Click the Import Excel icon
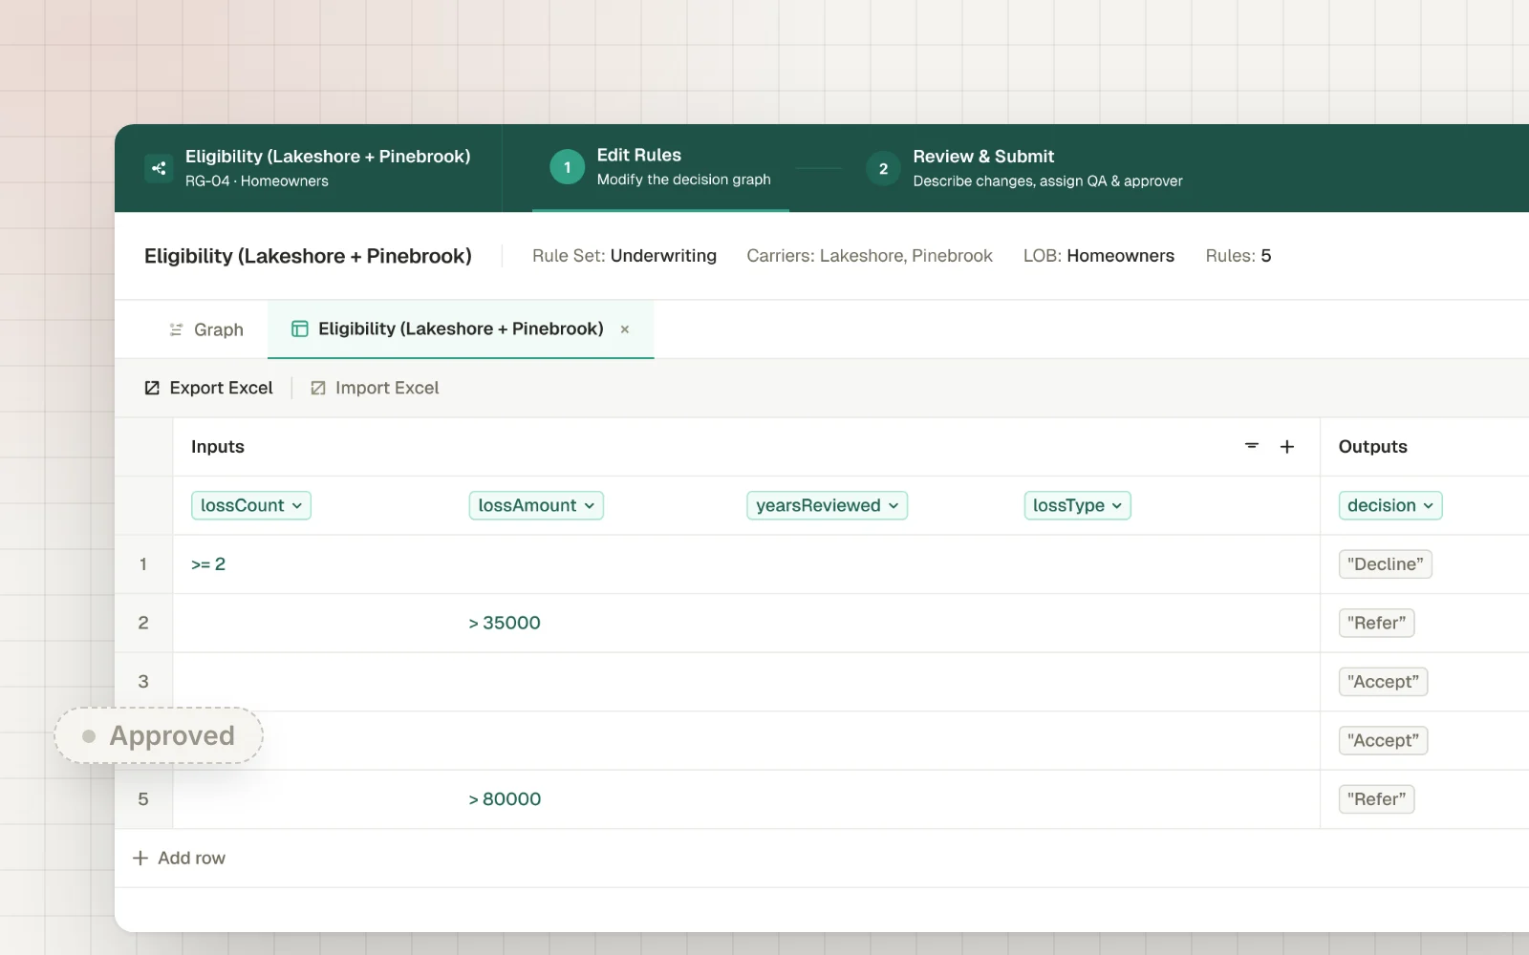 318,388
